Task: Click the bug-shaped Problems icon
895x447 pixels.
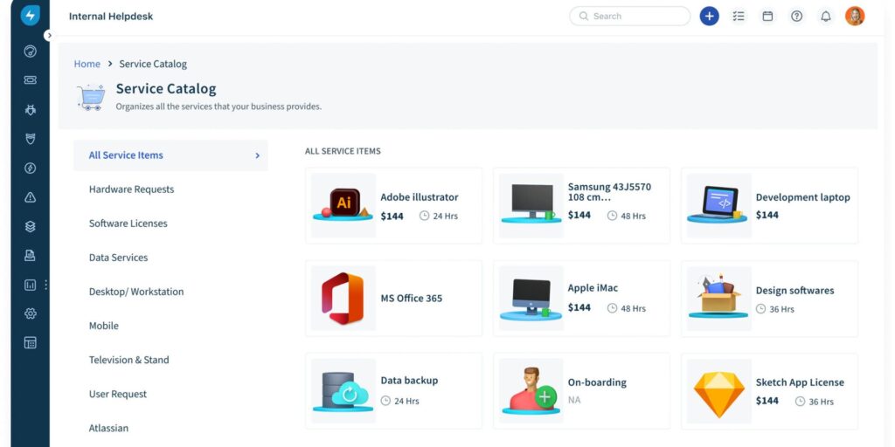Action: [x=30, y=110]
